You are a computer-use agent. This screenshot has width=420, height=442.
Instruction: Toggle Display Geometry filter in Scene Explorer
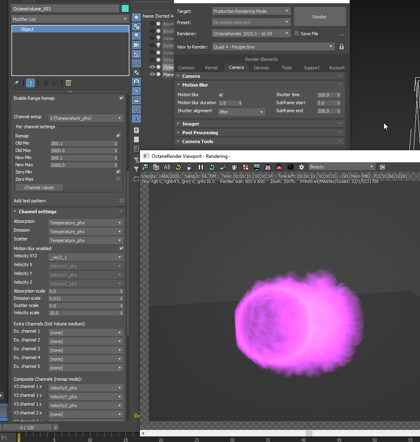pos(136,17)
